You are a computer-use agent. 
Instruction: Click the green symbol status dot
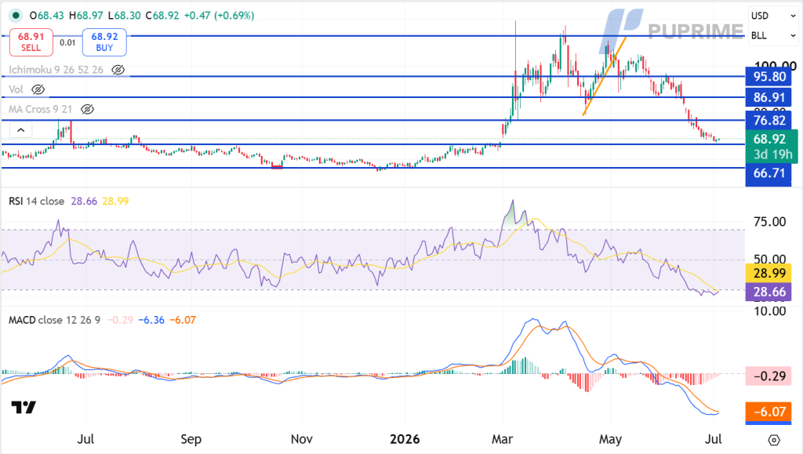16,16
